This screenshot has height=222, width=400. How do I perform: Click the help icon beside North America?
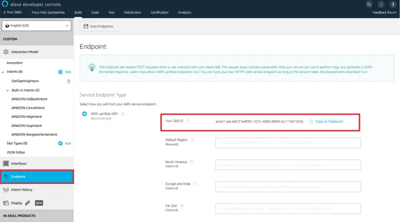pos(191,161)
